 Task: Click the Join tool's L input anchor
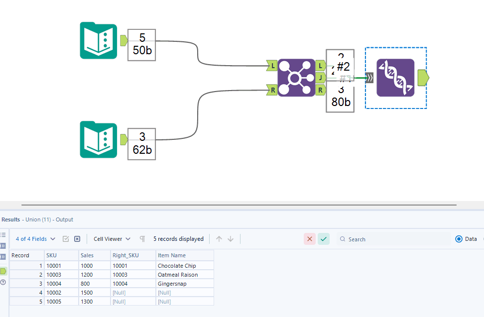[272, 65]
